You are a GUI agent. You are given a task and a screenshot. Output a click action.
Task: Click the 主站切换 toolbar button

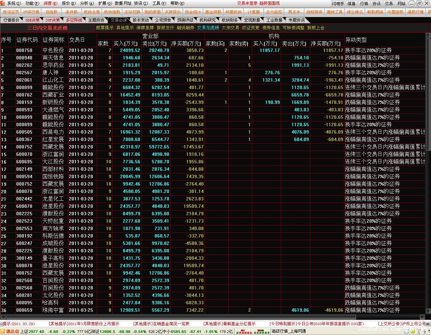(133, 12)
